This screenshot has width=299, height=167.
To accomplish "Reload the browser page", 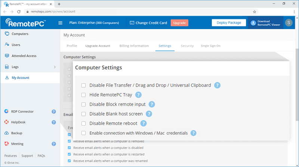I will 19,12.
